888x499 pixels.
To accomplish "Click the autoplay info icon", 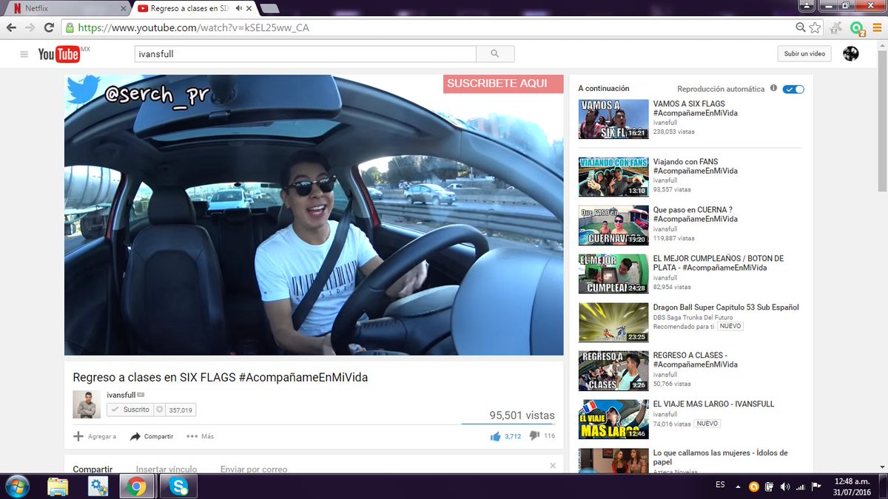I will [x=773, y=88].
